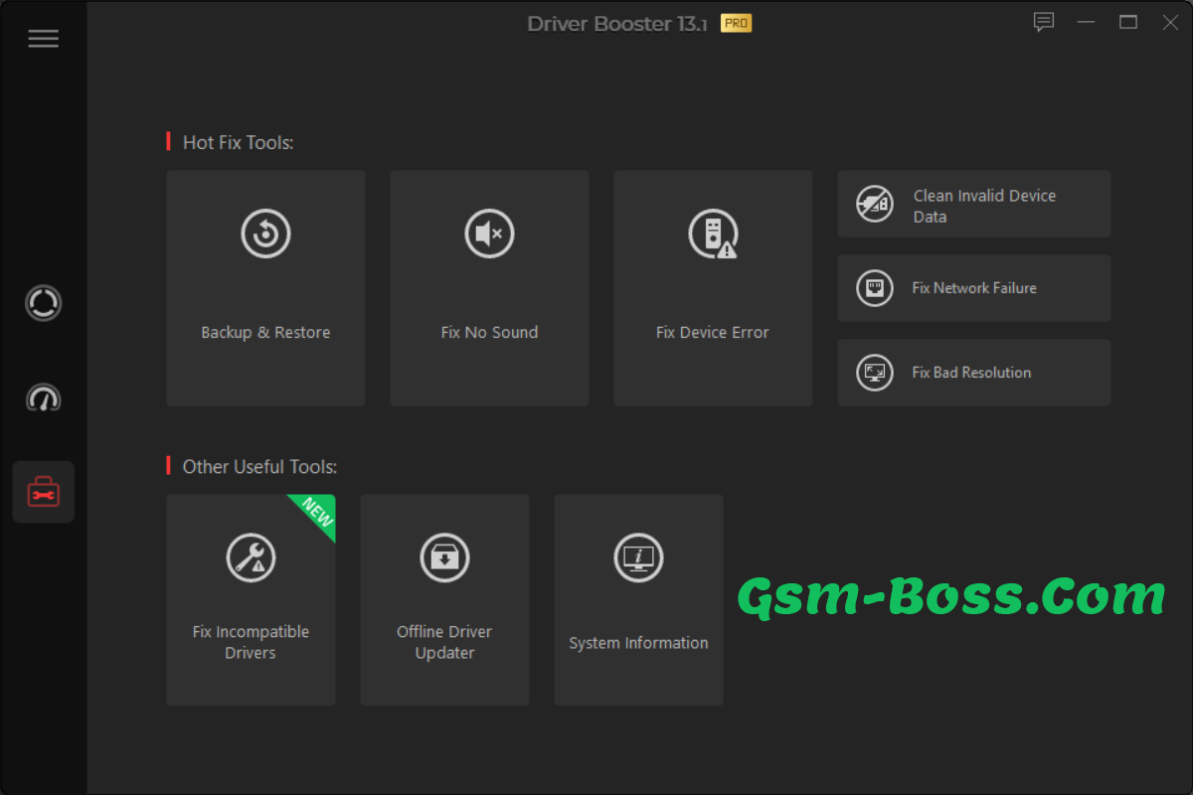This screenshot has width=1193, height=795.
Task: Click the Clean Invalid Device Data icon
Action: (875, 204)
